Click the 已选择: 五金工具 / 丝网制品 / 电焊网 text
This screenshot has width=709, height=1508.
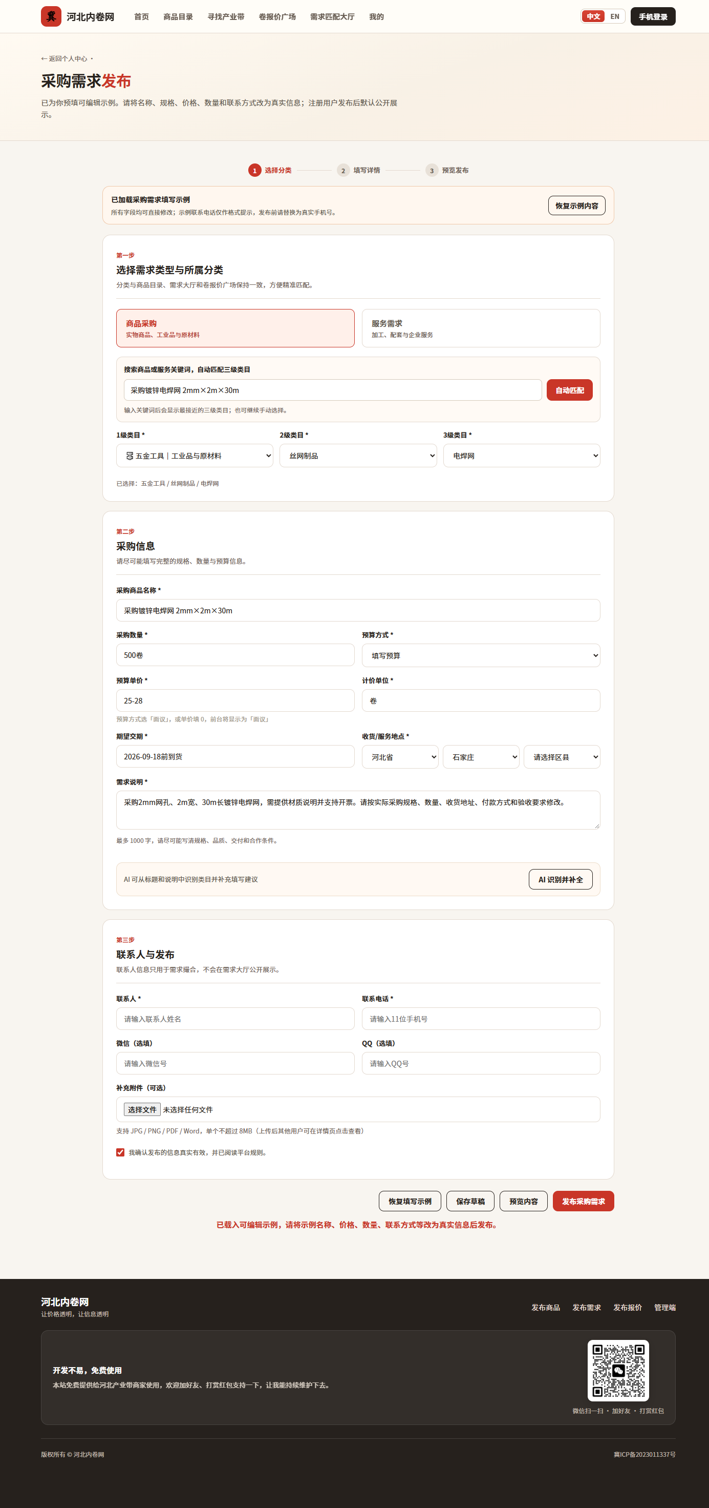point(167,484)
